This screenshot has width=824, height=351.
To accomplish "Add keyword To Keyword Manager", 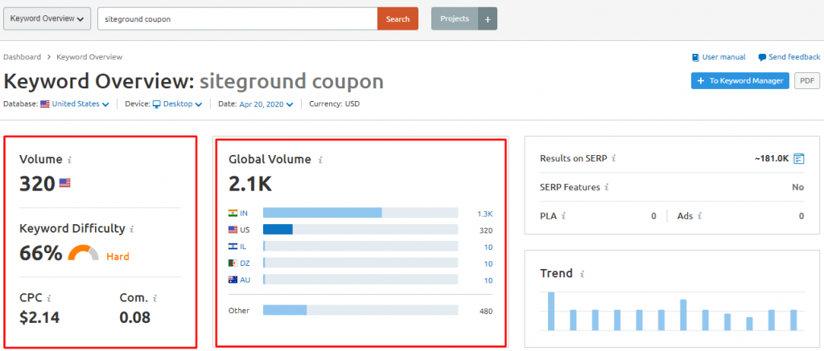I will [740, 81].
